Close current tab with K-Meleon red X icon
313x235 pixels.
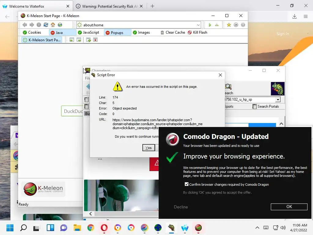tap(95, 40)
